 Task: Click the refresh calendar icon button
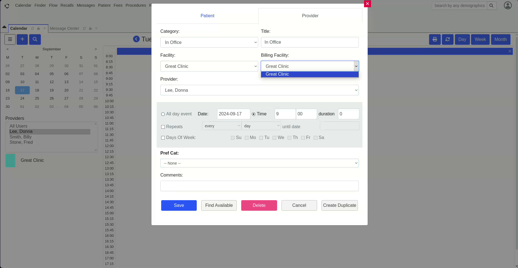pyautogui.click(x=447, y=39)
